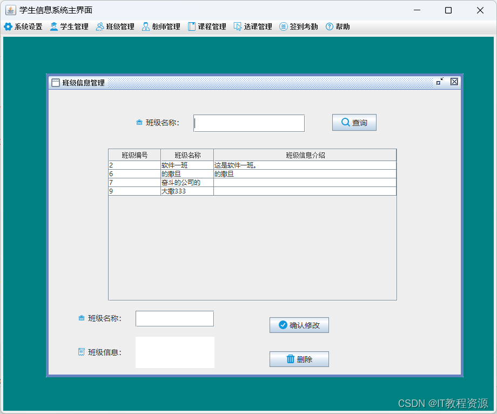497x414 pixels.
Task: Open the 签到考勤 menu
Action: coord(299,26)
